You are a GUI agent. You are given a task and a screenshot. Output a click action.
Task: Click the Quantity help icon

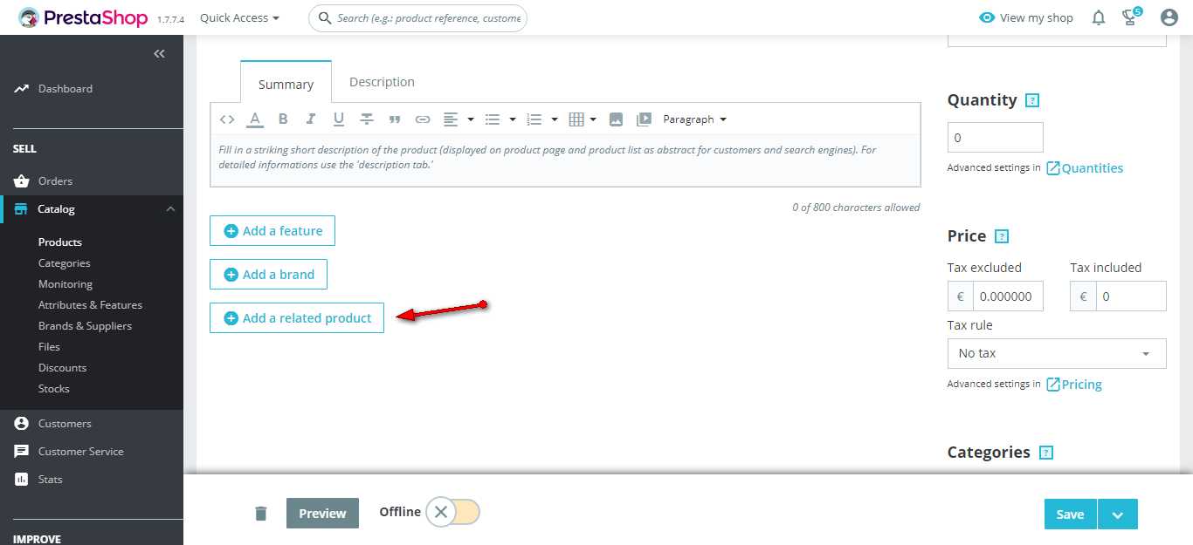coord(1032,100)
